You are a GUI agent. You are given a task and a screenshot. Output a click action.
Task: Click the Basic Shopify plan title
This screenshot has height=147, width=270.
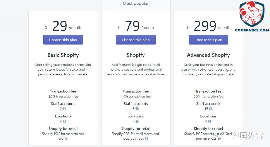[63, 55]
